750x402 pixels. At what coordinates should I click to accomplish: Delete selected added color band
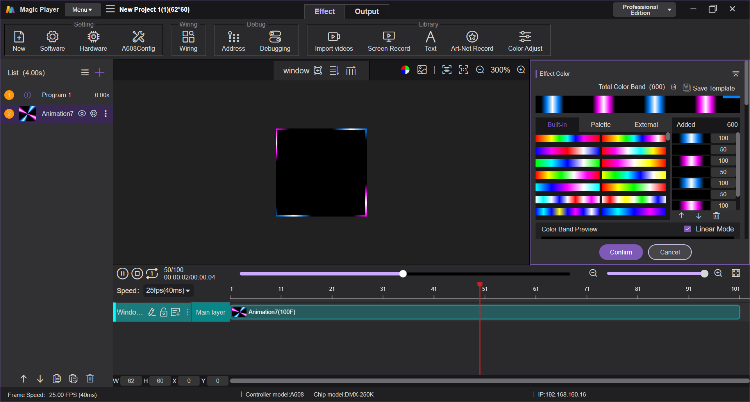716,215
